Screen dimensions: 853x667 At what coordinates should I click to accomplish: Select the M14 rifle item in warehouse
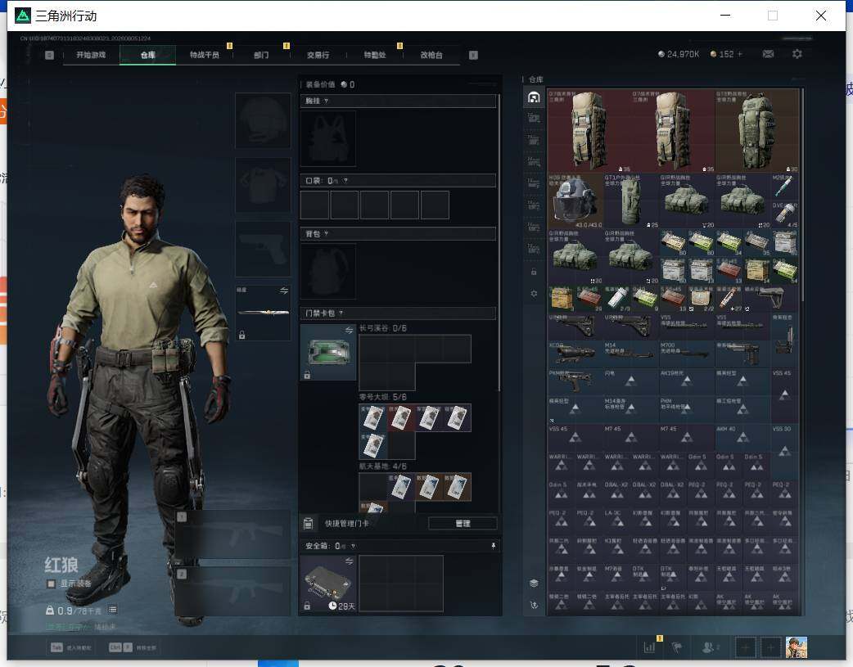pos(631,354)
